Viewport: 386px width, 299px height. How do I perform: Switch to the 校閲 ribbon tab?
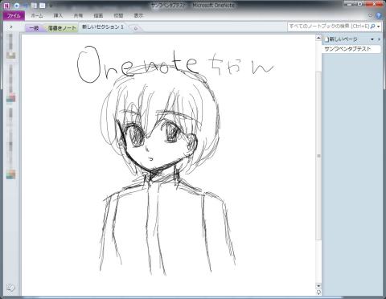pyautogui.click(x=118, y=16)
